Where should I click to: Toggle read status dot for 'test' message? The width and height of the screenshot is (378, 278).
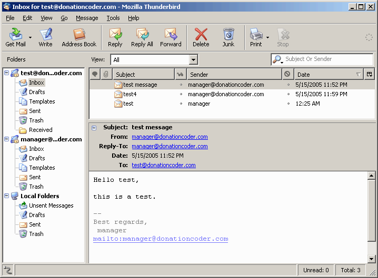pyautogui.click(x=181, y=104)
